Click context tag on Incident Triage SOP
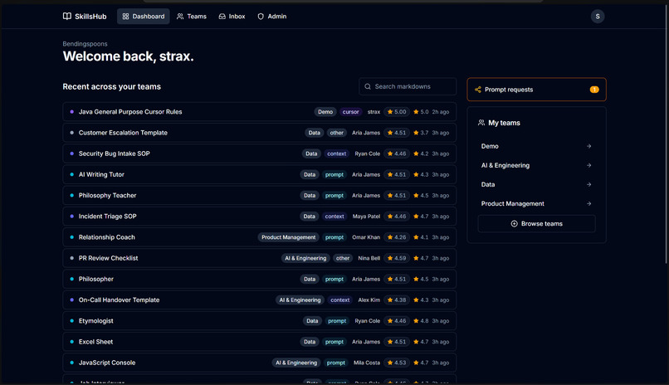The height and width of the screenshot is (385, 669). point(334,217)
